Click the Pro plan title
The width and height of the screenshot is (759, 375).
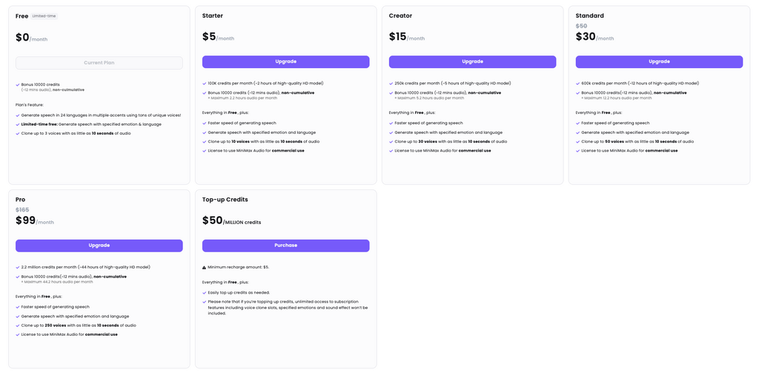point(20,200)
